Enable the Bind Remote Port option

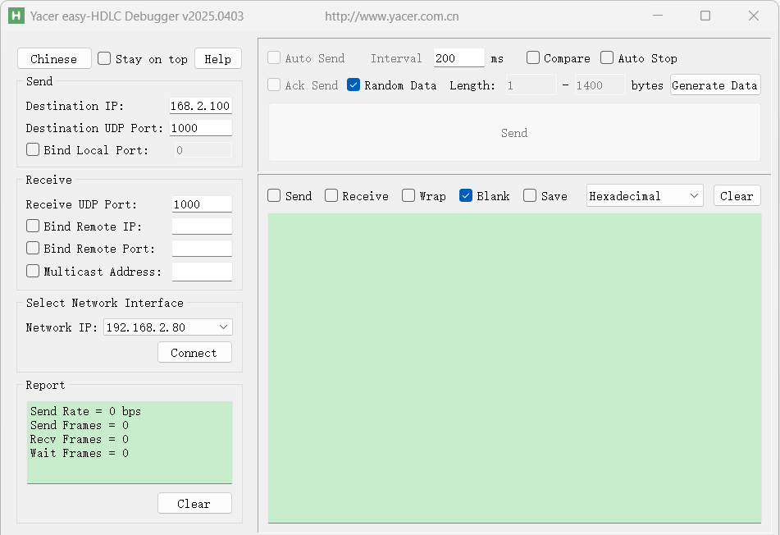[31, 248]
